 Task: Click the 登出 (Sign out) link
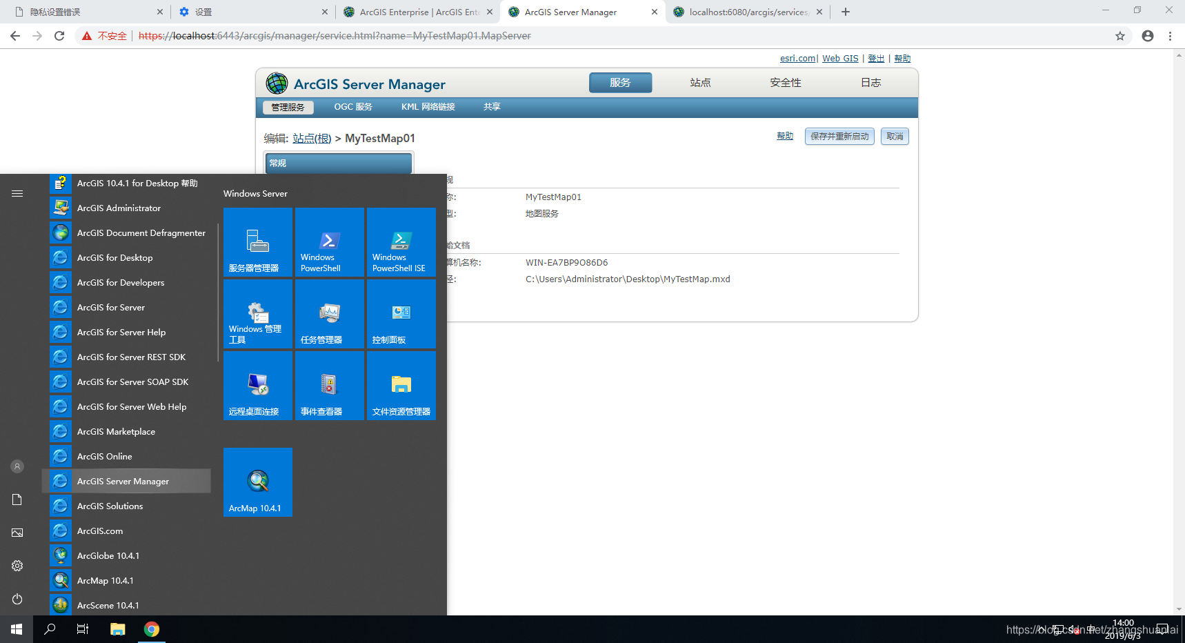pos(876,59)
